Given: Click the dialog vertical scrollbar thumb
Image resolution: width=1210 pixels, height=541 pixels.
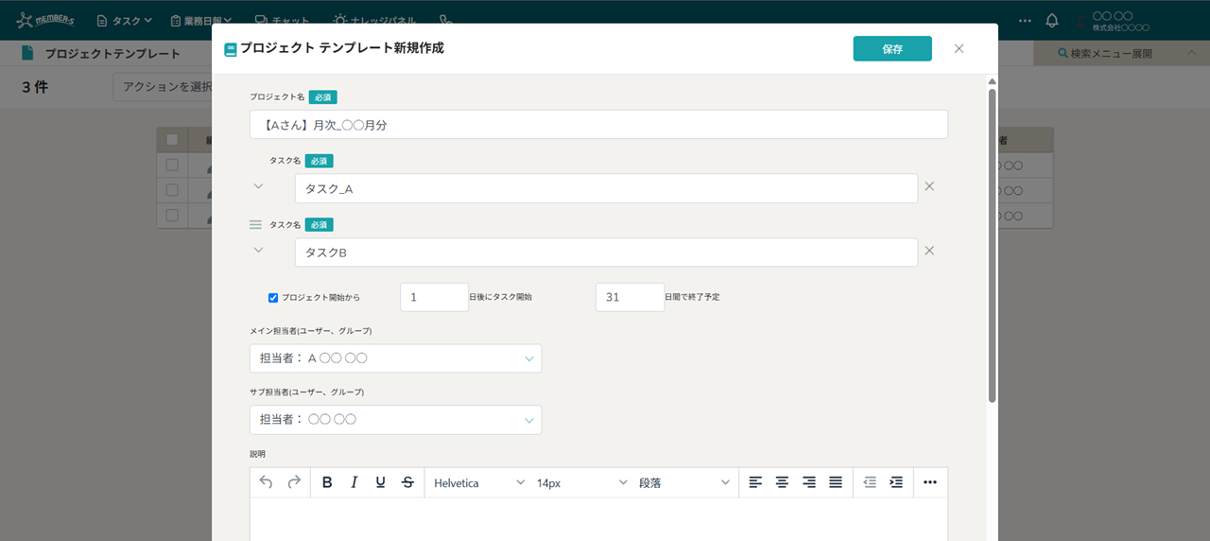Looking at the screenshot, I should (992, 245).
